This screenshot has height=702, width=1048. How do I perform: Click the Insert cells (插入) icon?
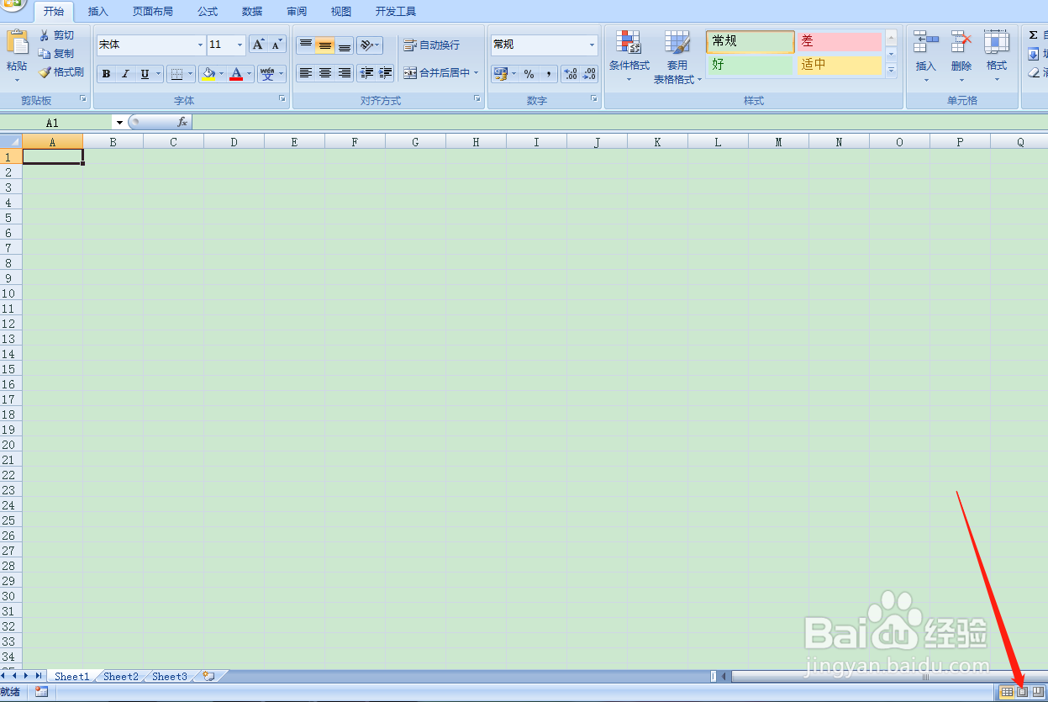[926, 41]
